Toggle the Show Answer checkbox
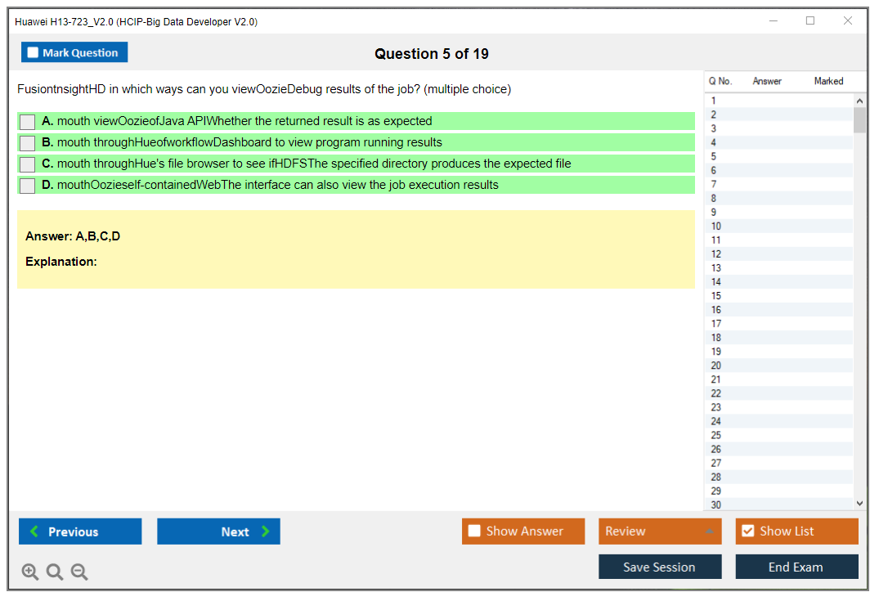The image size is (879, 601). [x=474, y=531]
